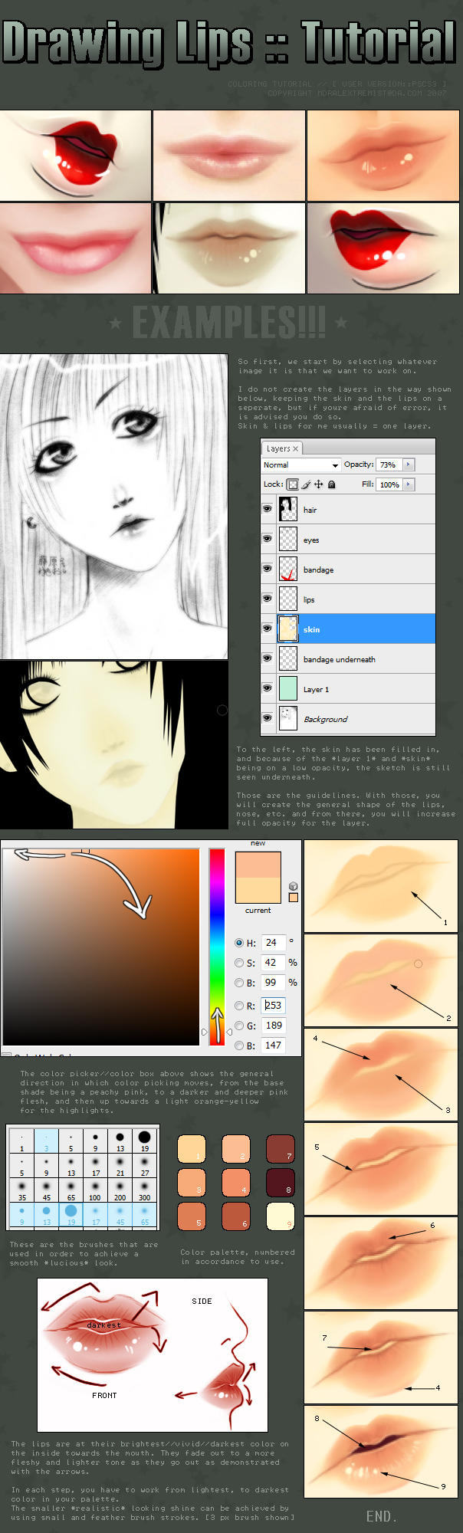Select the S saturation radio button

[239, 963]
